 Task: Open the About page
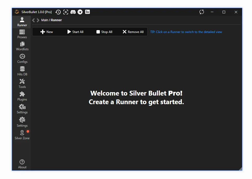22,163
